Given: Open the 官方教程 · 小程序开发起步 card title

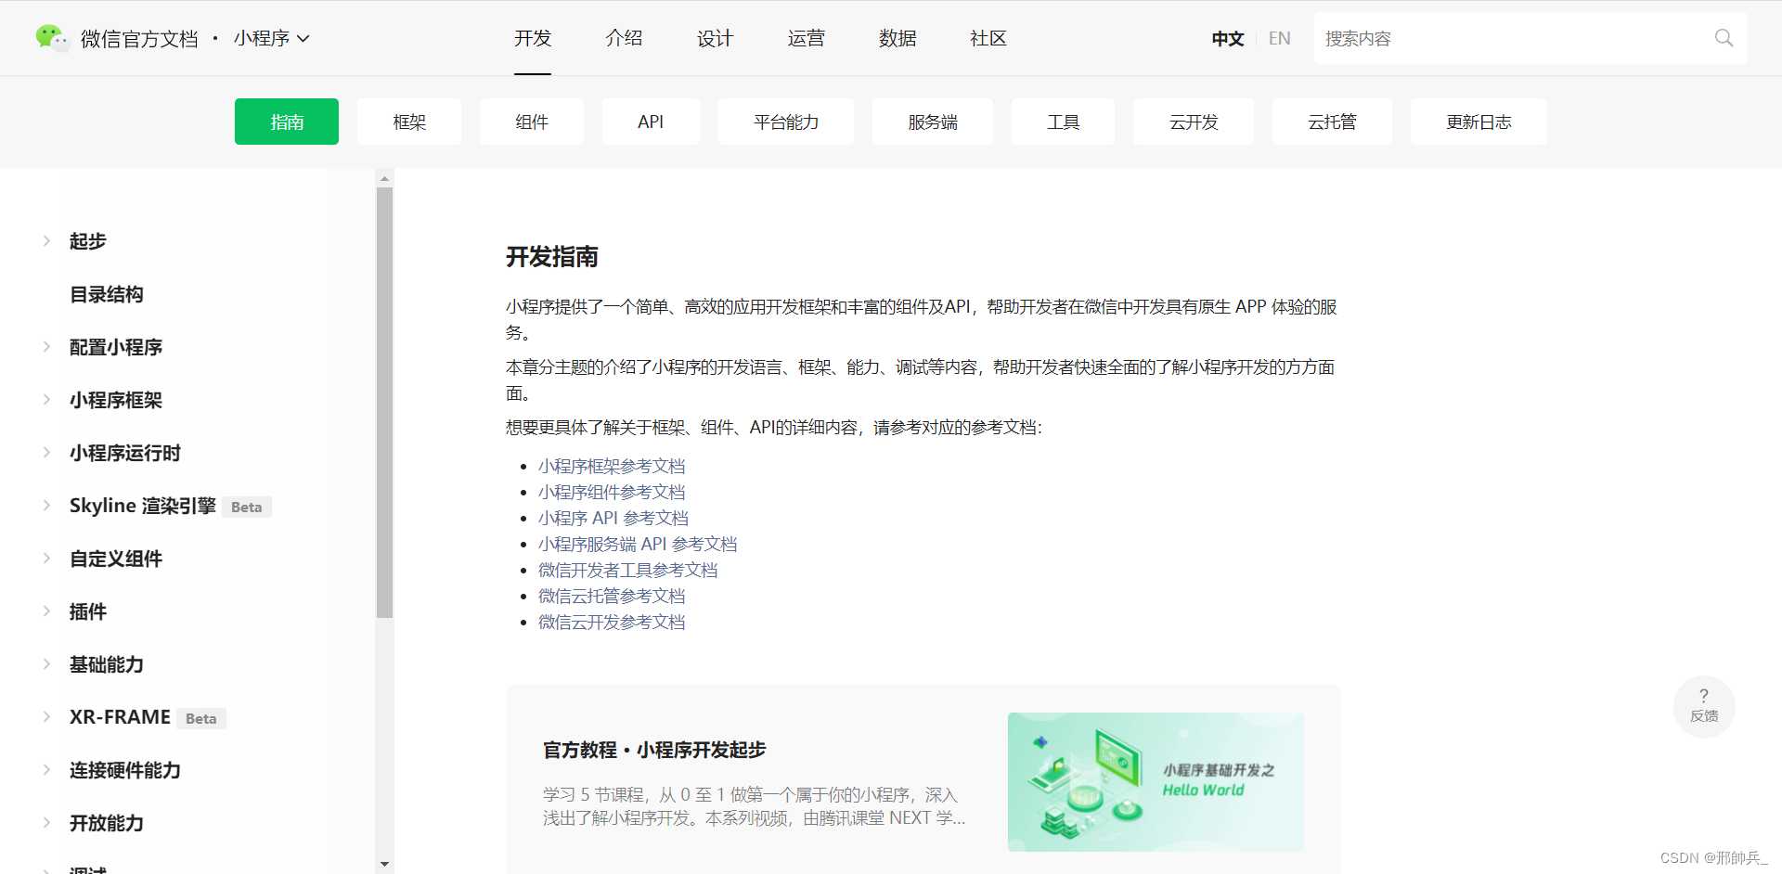Looking at the screenshot, I should 654,750.
